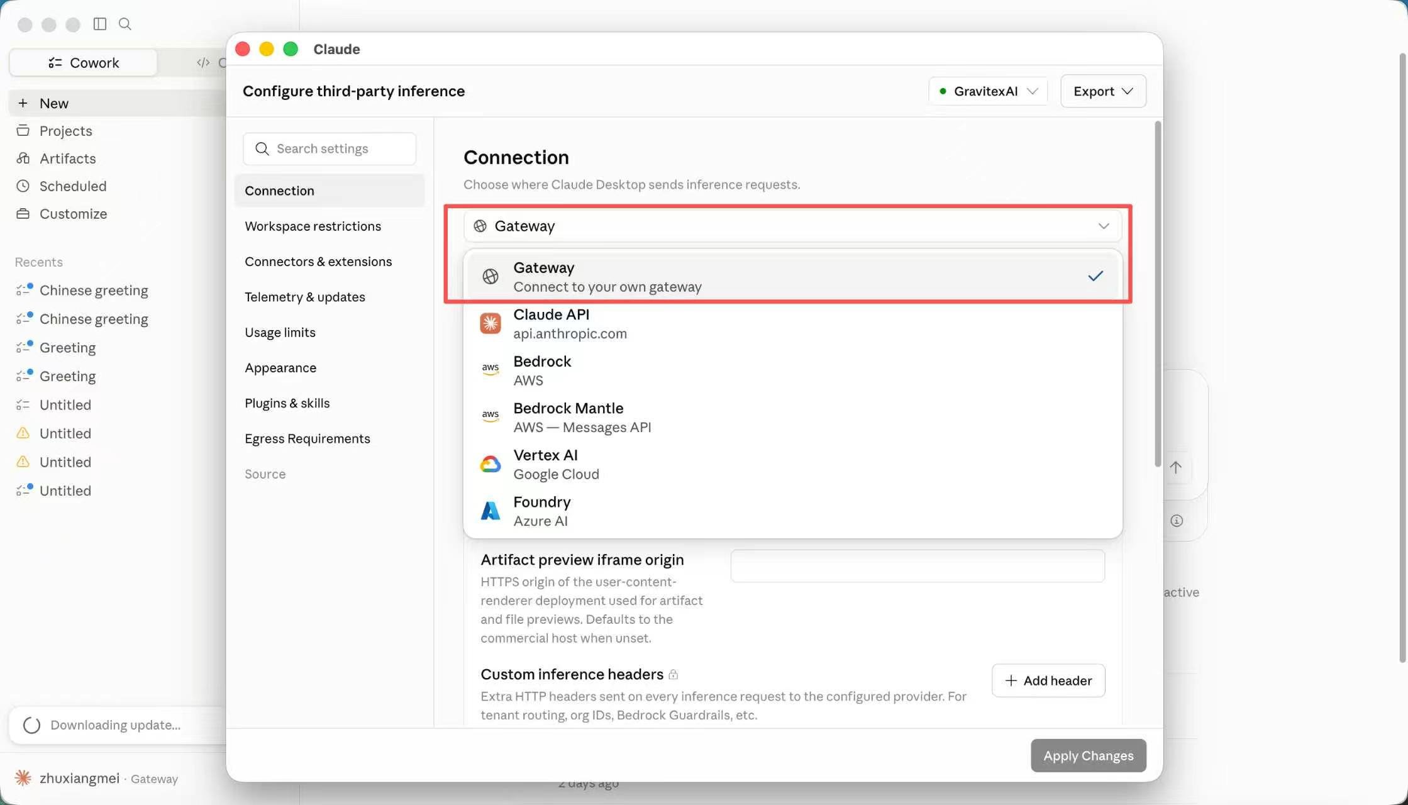Click the info circle icon behind the dialog

pos(1177,521)
